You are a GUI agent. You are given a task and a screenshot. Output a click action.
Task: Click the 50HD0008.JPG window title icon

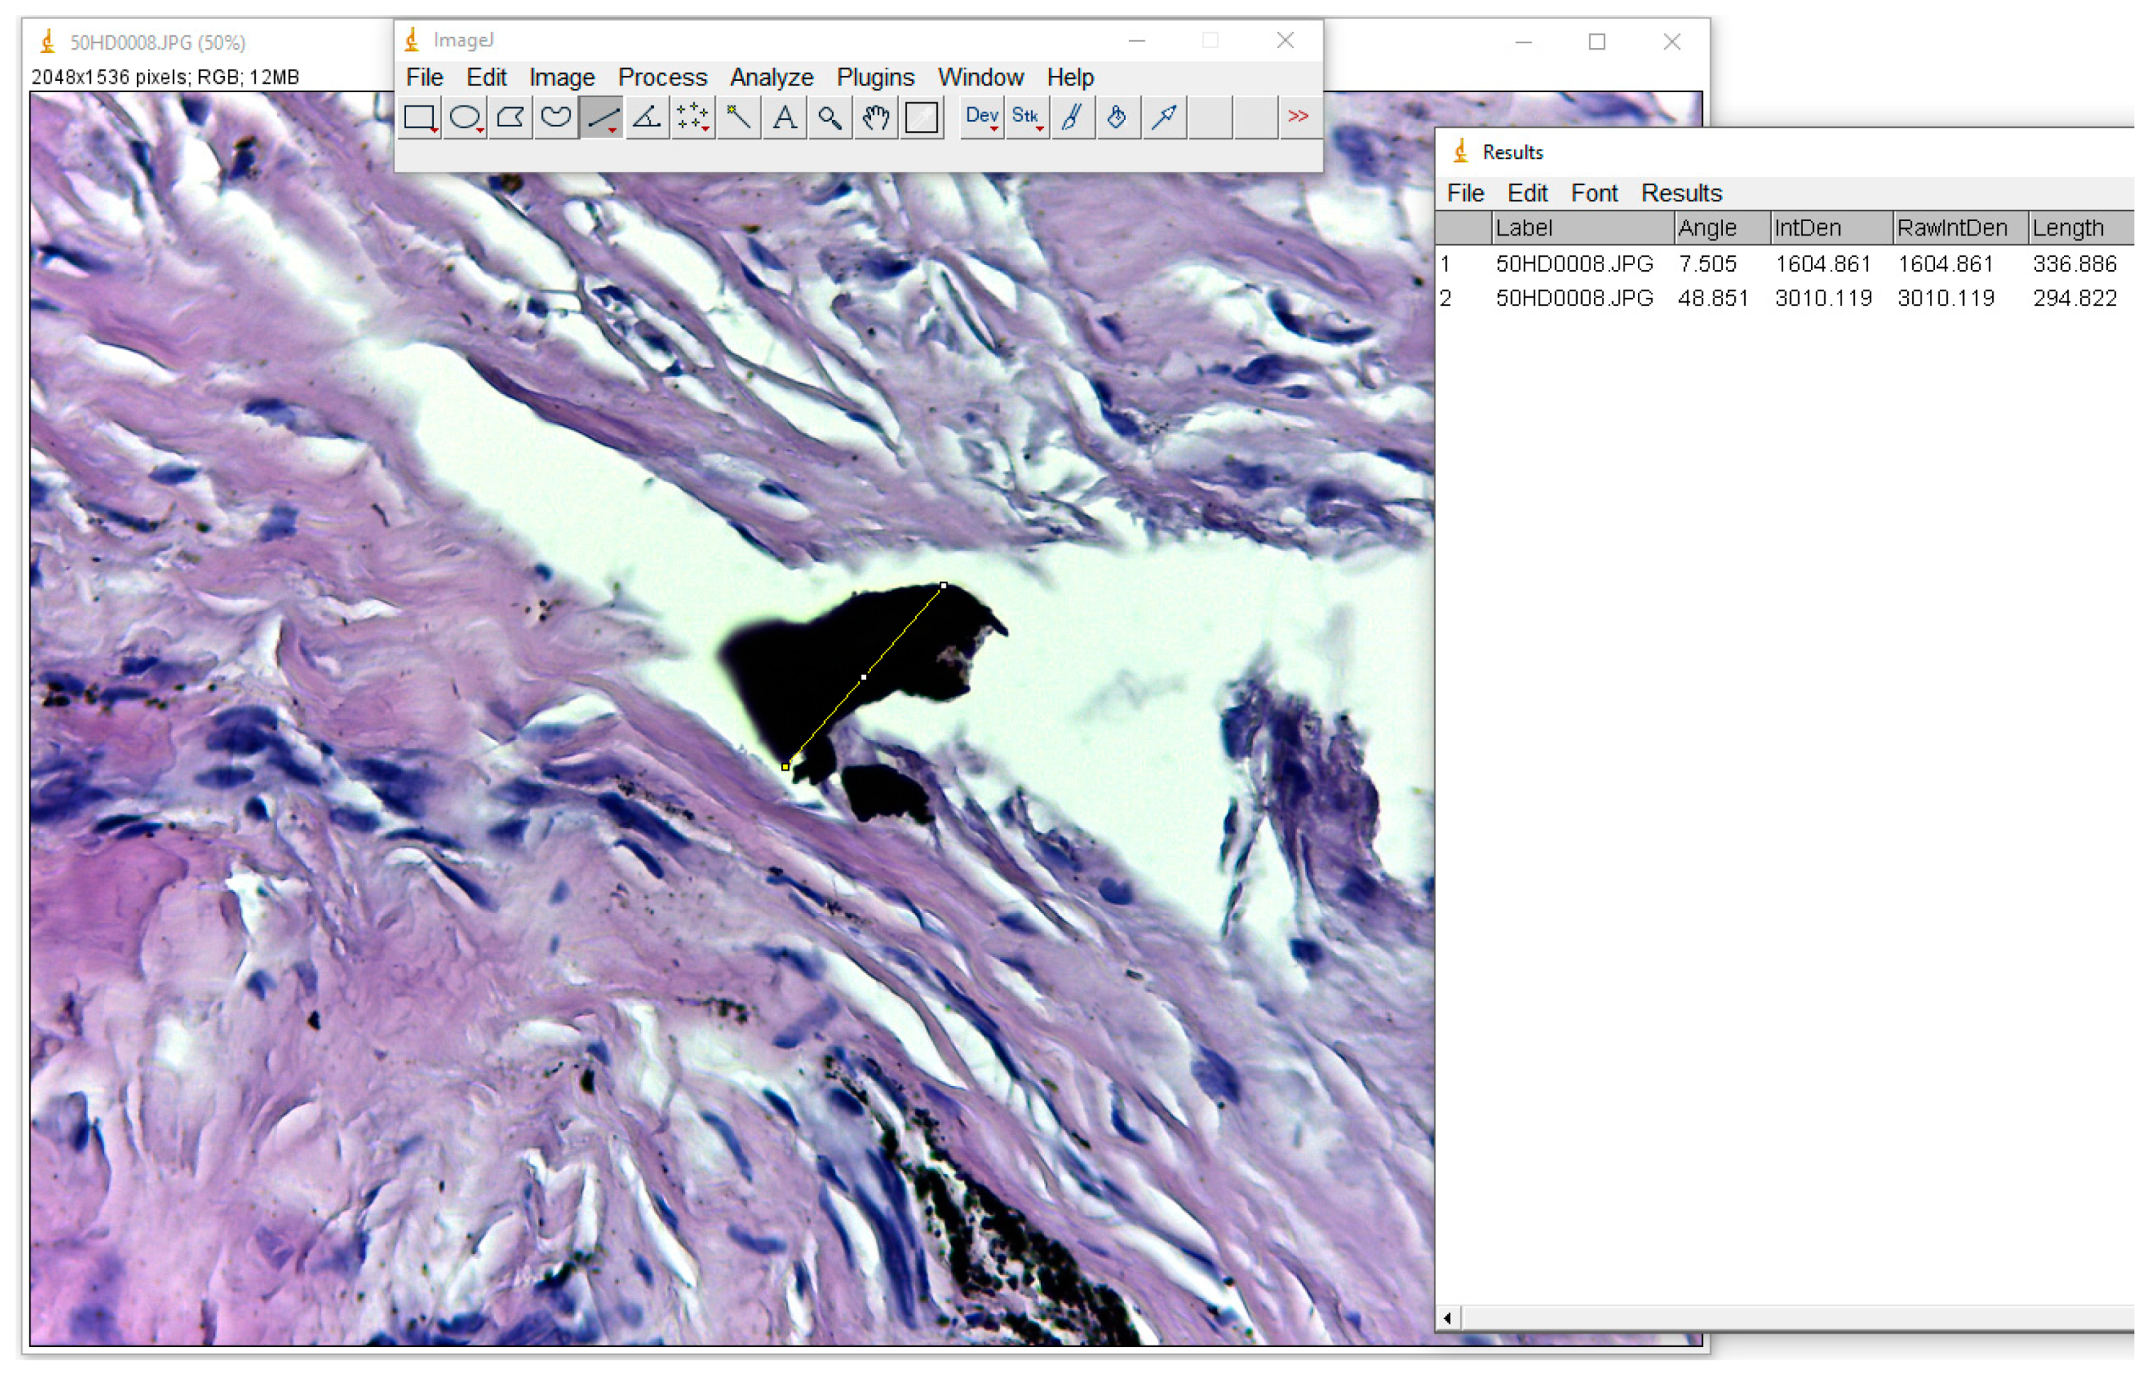click(x=48, y=43)
